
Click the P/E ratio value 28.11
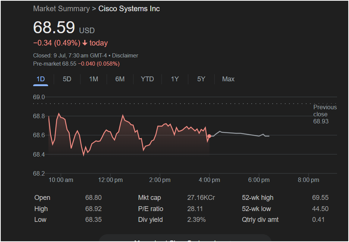(x=195, y=209)
